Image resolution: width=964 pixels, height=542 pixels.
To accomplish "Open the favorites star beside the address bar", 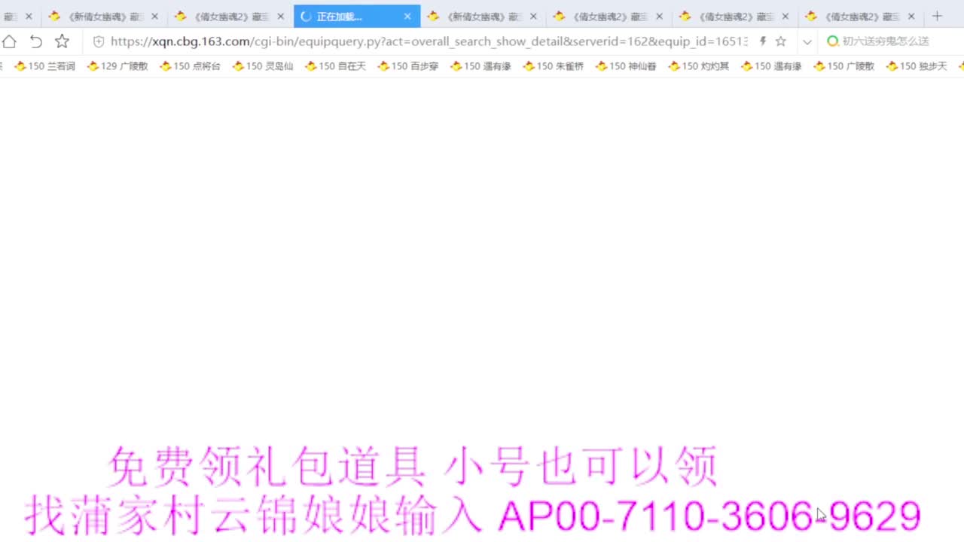I will (x=62, y=41).
